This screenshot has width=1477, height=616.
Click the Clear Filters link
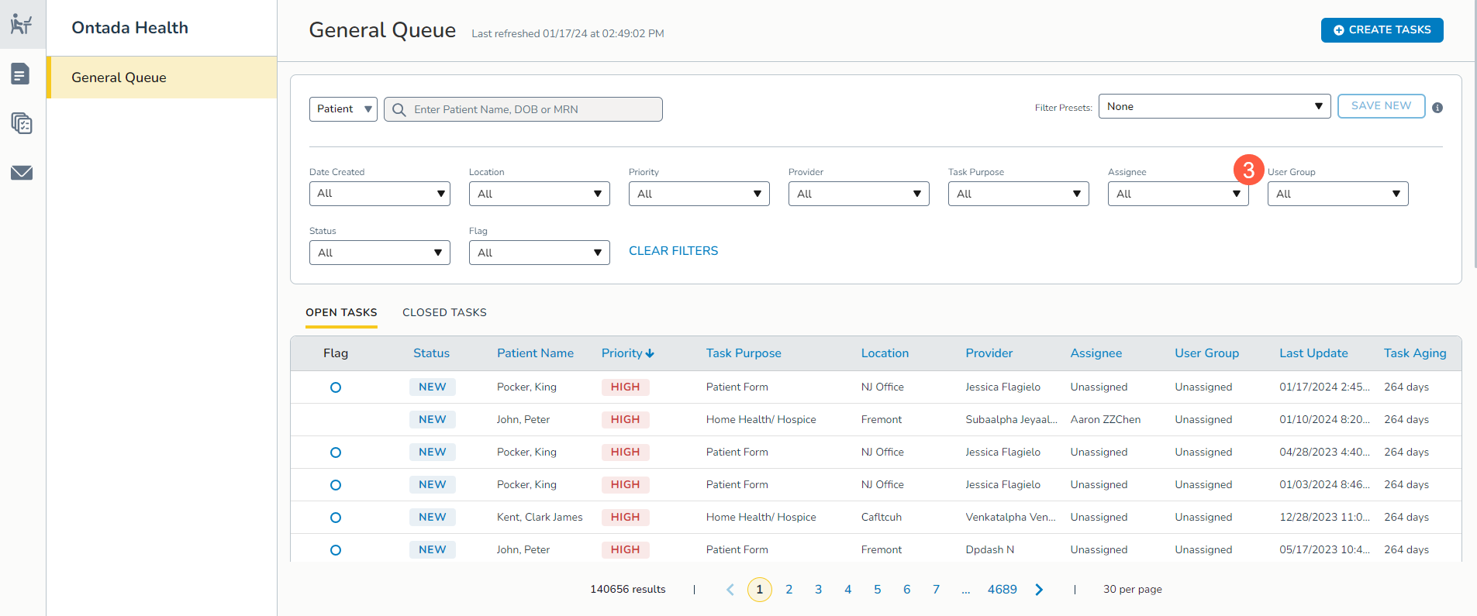coord(673,251)
